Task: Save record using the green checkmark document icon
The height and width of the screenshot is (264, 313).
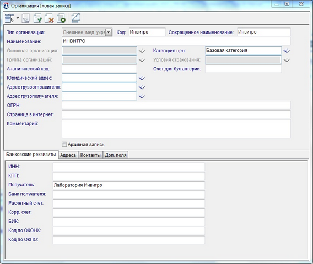Action: click(x=37, y=18)
